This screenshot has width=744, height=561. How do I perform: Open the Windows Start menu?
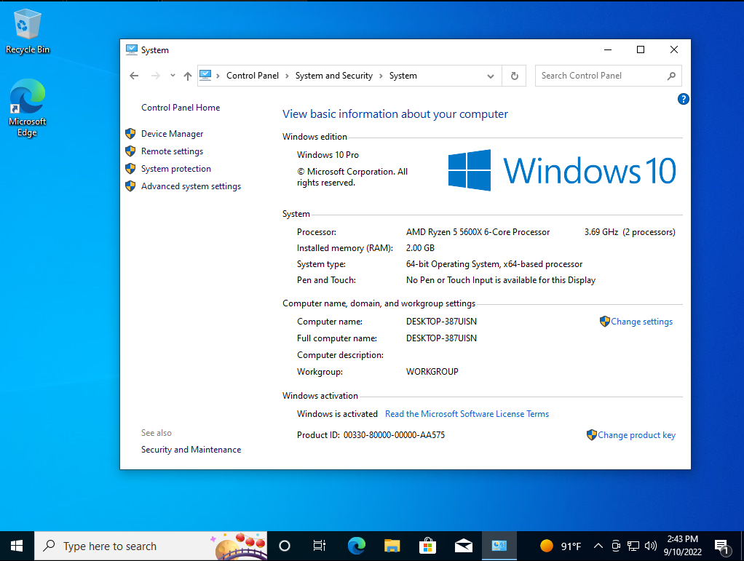17,546
